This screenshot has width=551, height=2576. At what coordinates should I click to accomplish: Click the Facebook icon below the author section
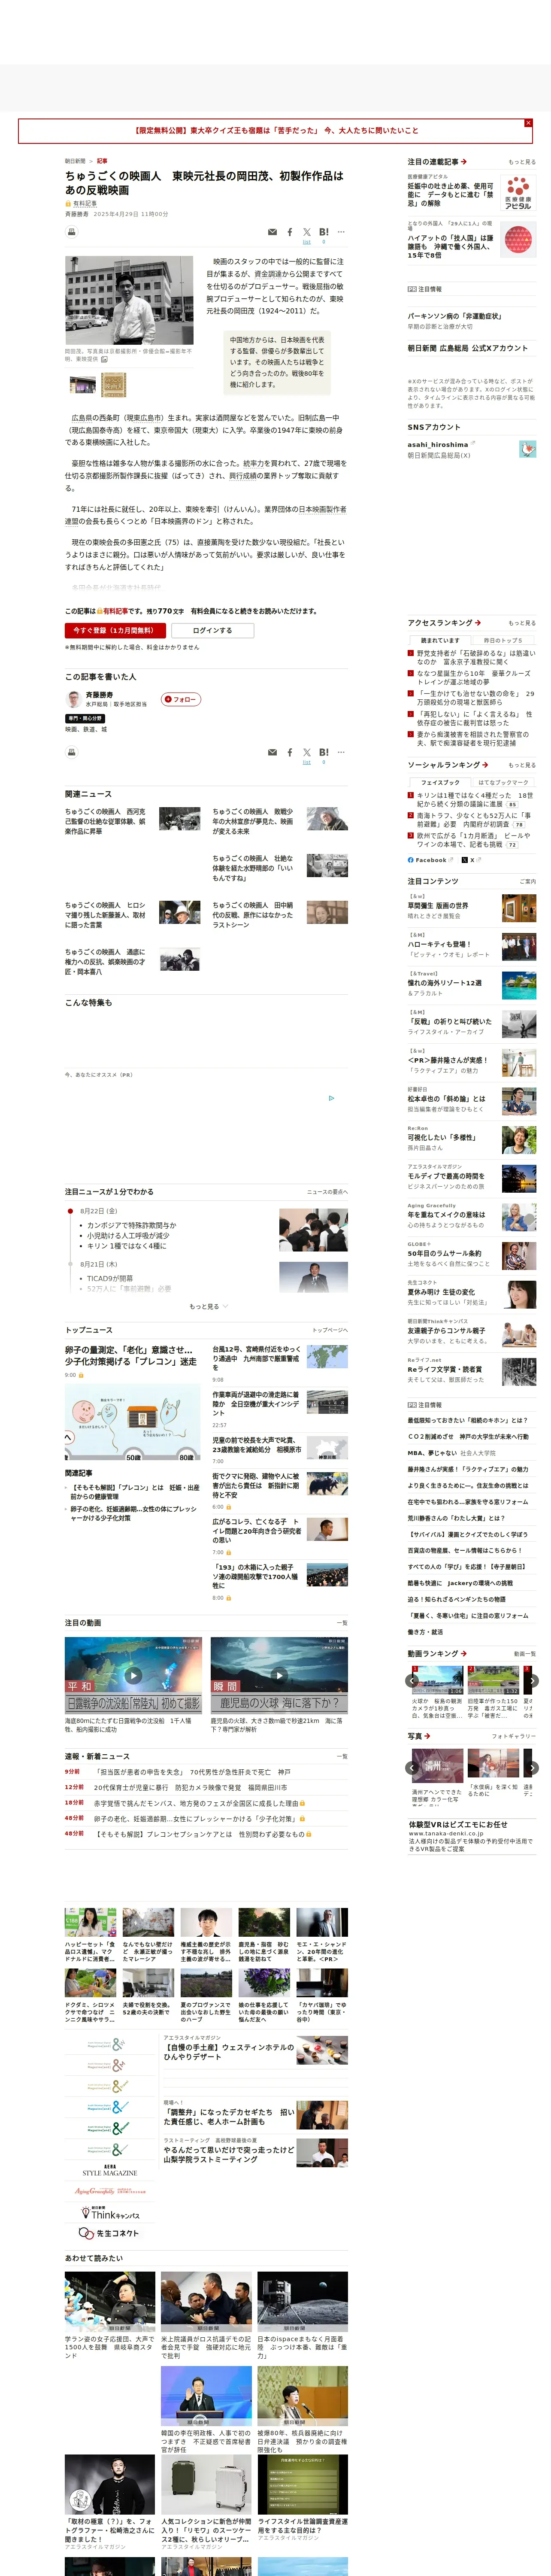[x=290, y=752]
